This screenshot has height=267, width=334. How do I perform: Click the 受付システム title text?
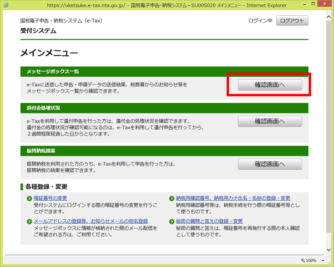click(38, 31)
